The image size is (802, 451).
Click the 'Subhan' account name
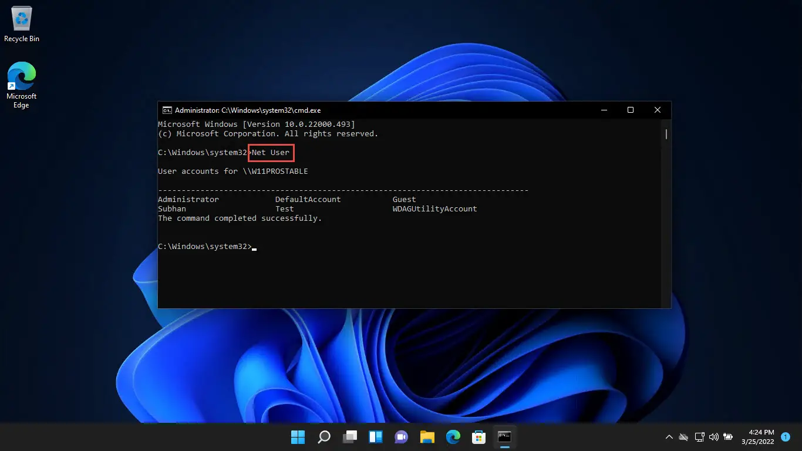[172, 209]
